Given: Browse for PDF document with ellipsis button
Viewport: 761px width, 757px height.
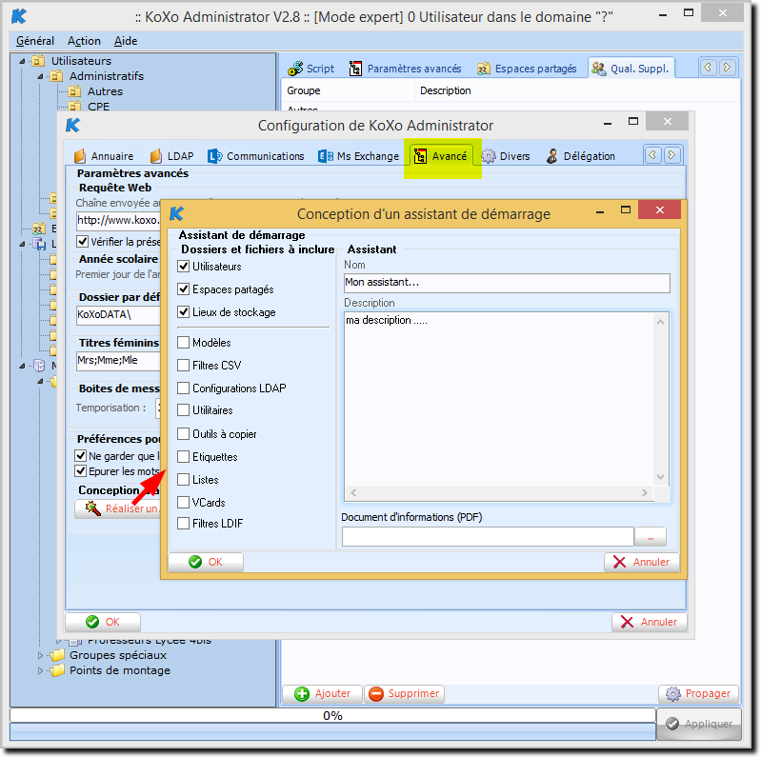Looking at the screenshot, I should 651,537.
